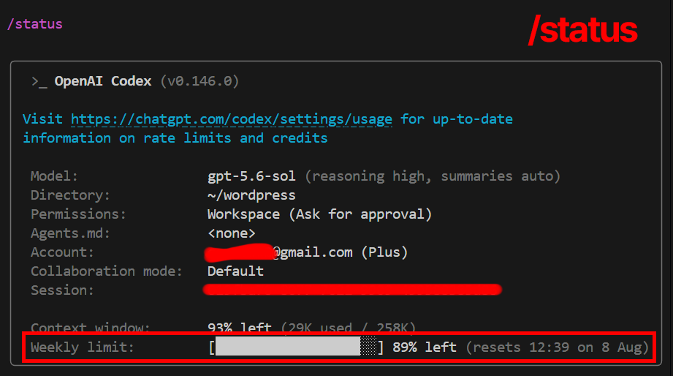
Task: Click the >_ terminal prompt icon
Action: coord(39,82)
